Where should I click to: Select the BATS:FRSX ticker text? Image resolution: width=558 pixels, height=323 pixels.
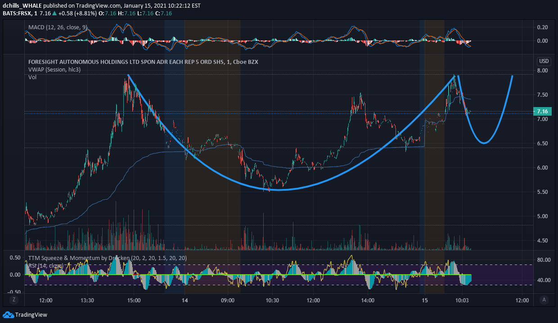pos(17,13)
